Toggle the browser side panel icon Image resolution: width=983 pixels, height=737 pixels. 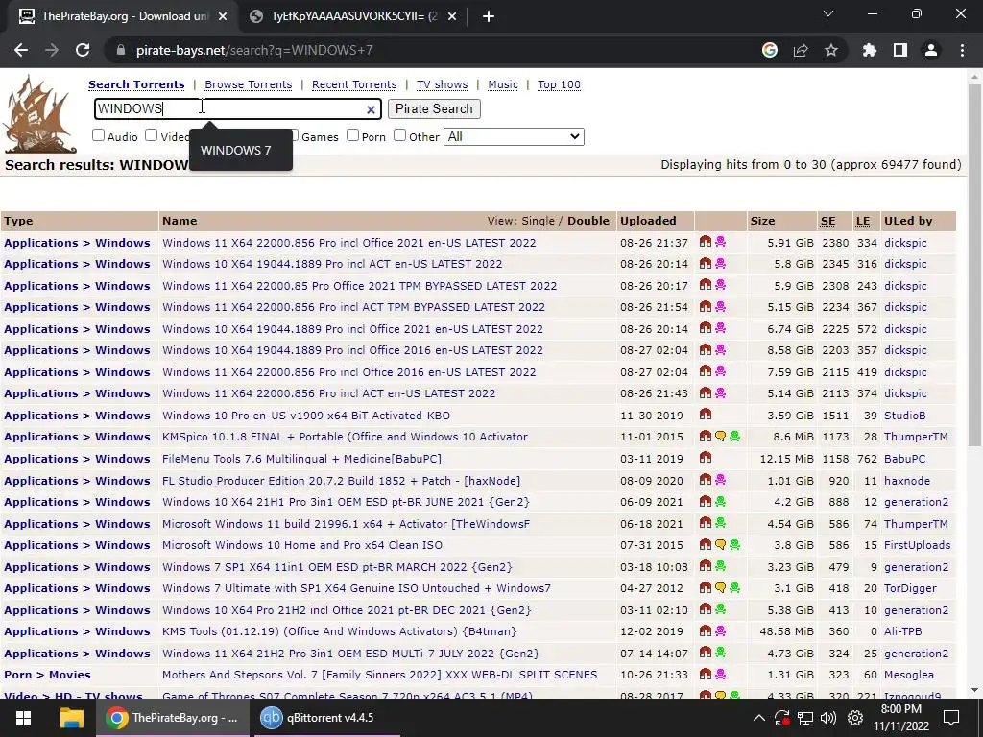tap(900, 50)
